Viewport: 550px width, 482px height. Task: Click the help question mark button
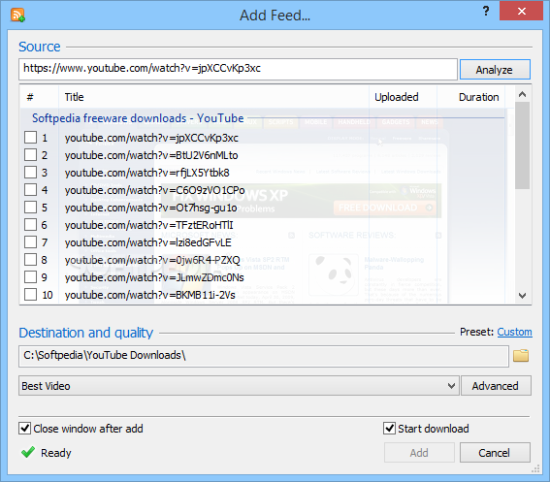pos(486,11)
